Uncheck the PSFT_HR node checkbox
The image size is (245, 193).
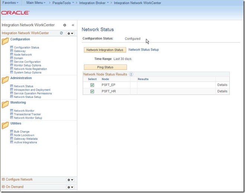92,91
